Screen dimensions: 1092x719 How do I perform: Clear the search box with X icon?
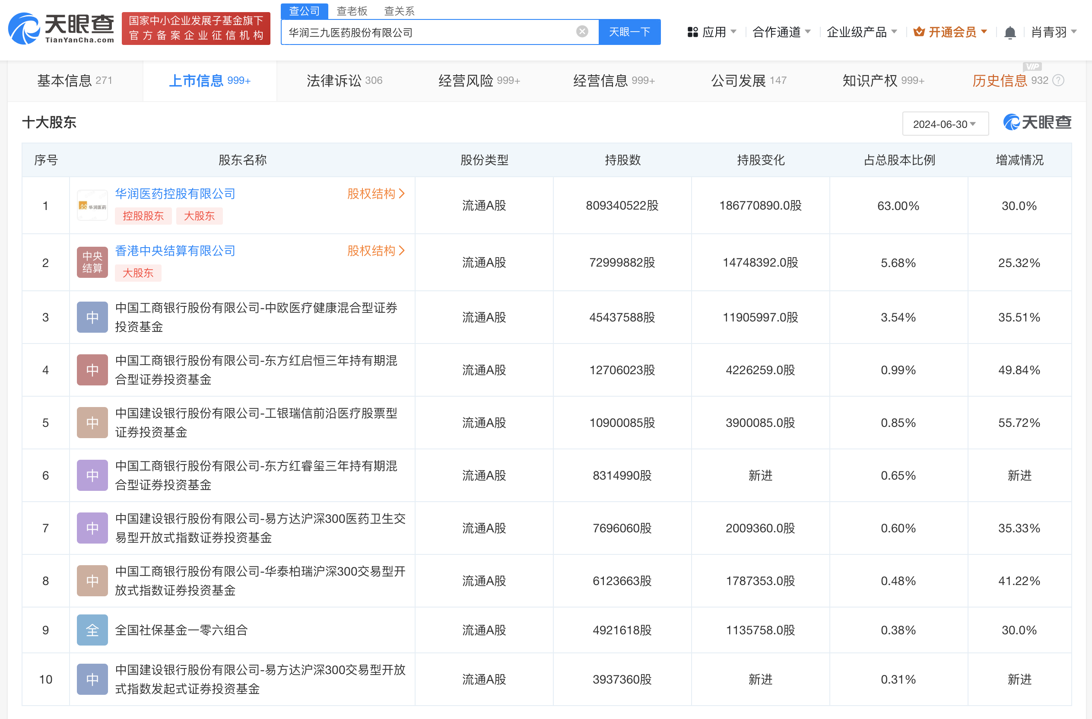point(582,31)
